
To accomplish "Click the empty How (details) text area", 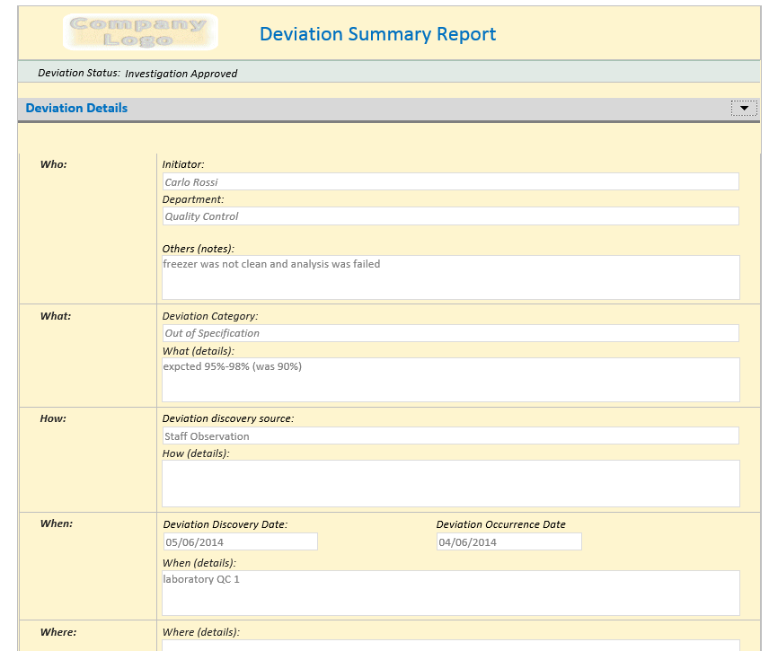I will point(450,483).
